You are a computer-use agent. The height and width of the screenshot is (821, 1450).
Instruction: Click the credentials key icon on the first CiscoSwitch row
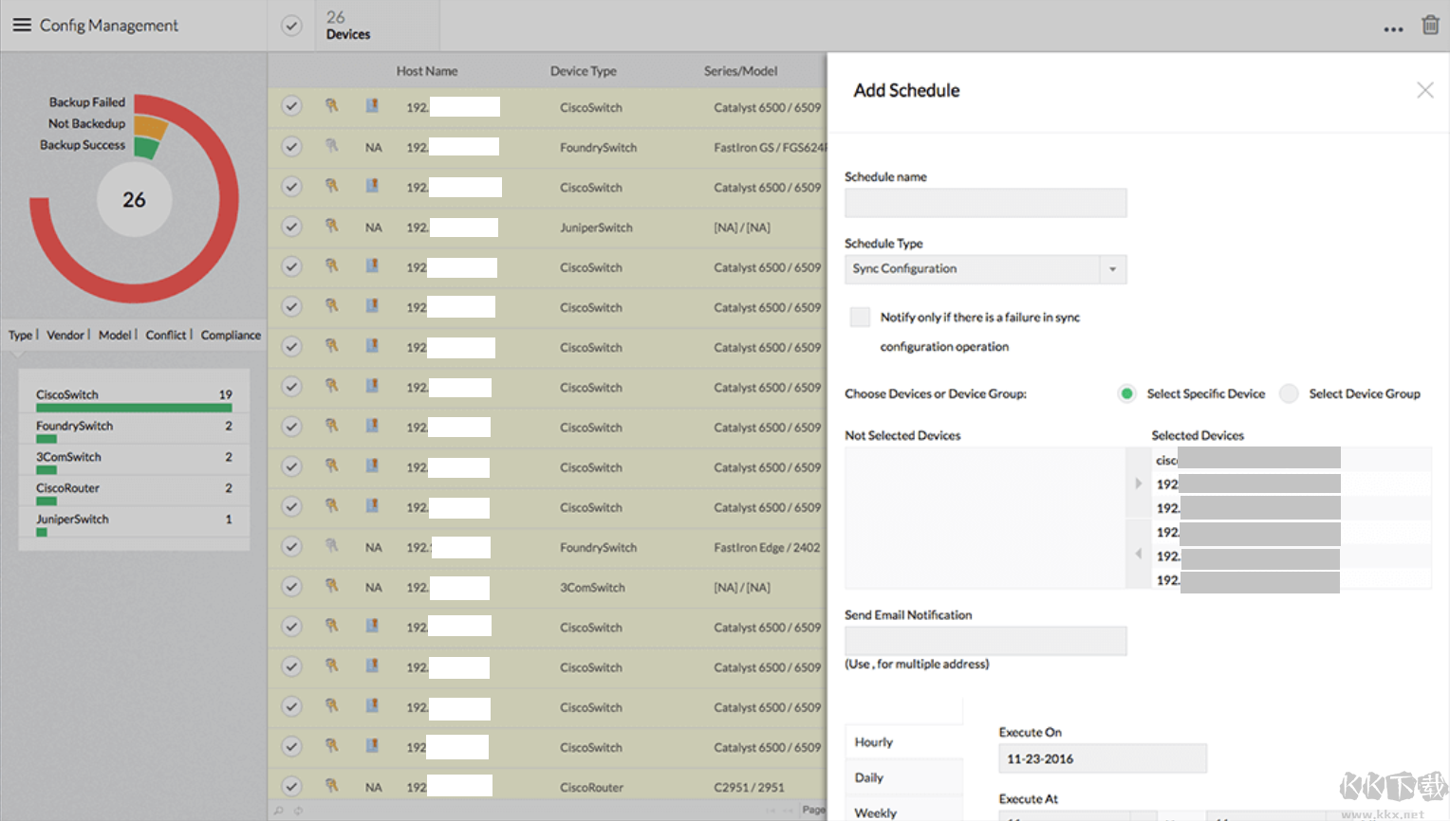click(330, 106)
